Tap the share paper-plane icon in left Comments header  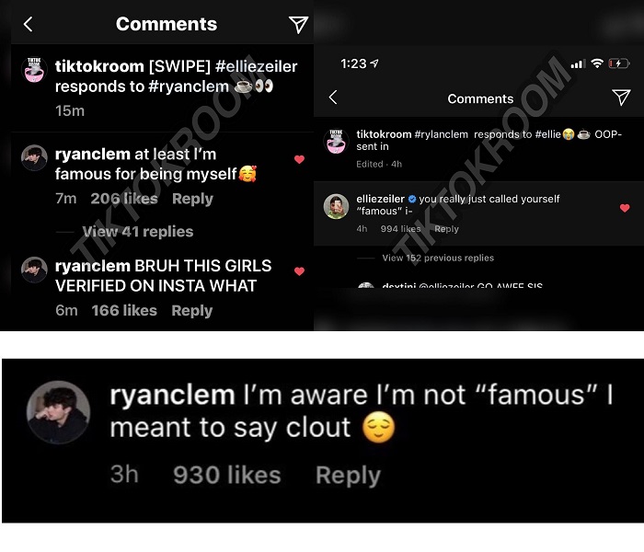(298, 25)
